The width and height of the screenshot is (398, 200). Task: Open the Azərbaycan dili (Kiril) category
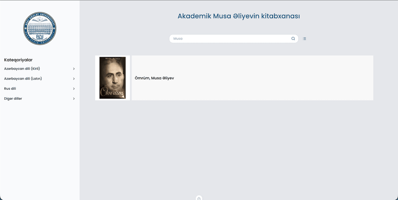22,69
